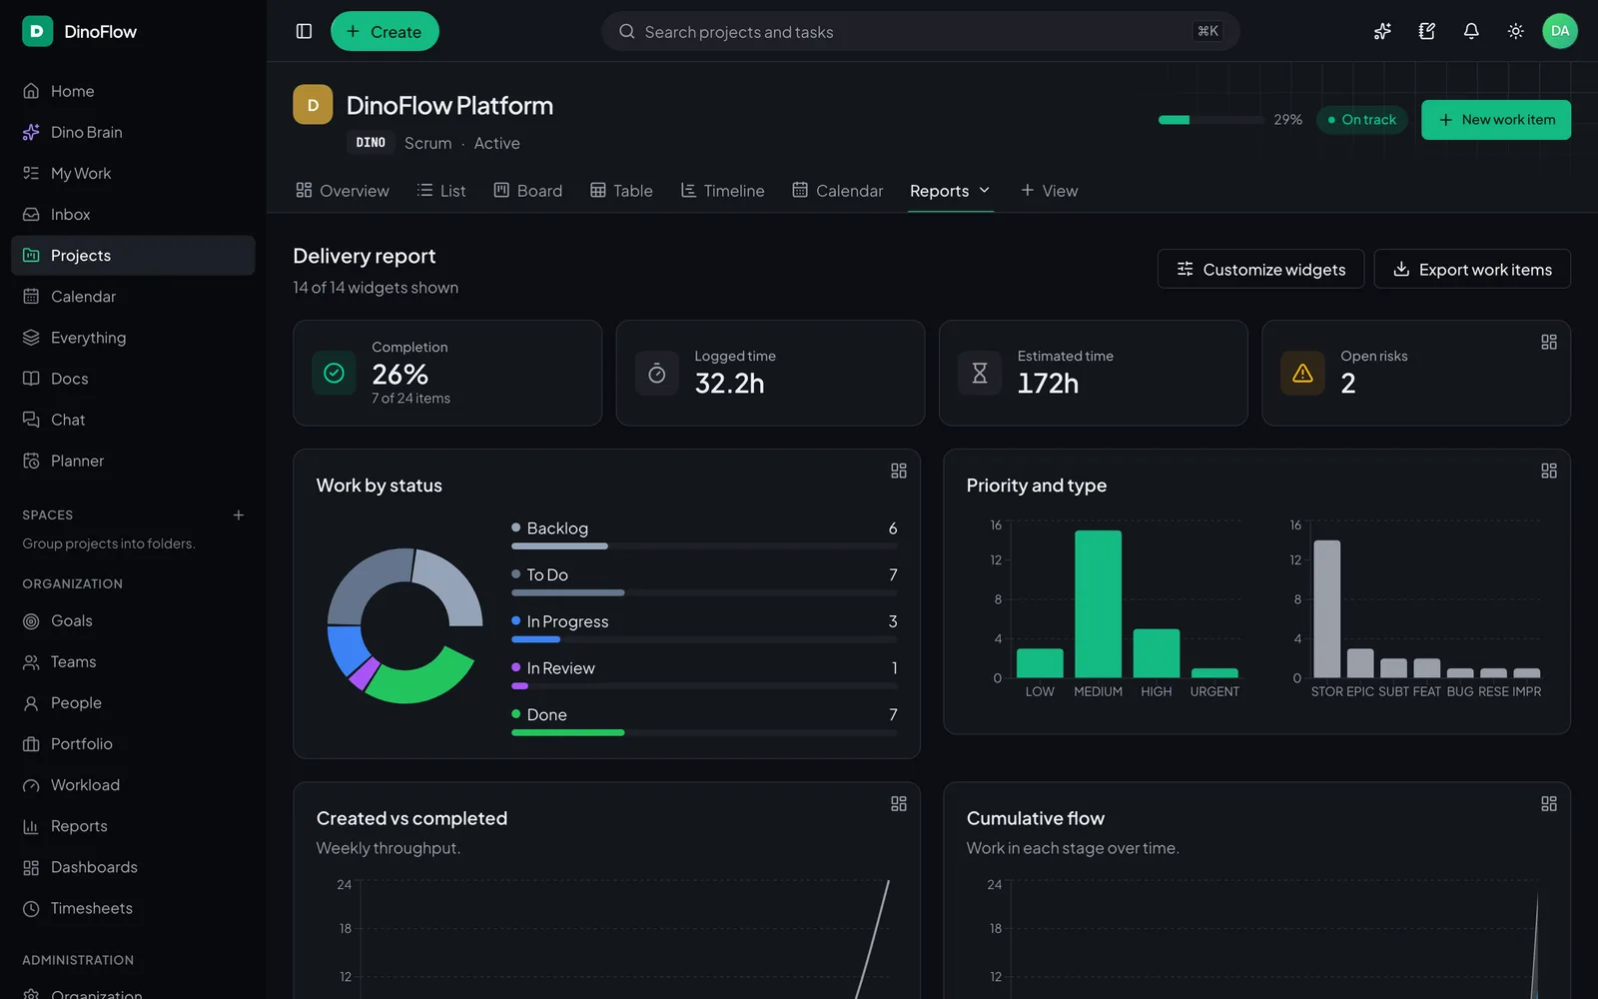Open the DA user avatar menu
The width and height of the screenshot is (1598, 999).
[1559, 31]
